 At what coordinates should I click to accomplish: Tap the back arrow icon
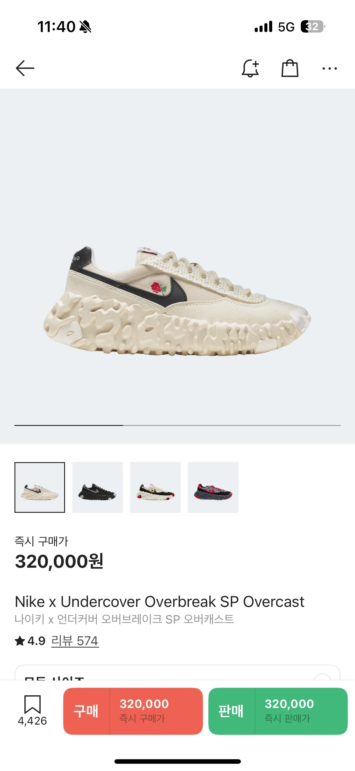(25, 68)
